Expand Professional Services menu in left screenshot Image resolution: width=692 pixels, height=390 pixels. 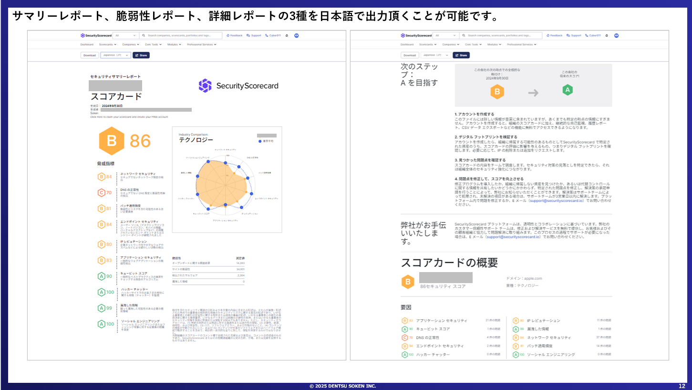[202, 44]
